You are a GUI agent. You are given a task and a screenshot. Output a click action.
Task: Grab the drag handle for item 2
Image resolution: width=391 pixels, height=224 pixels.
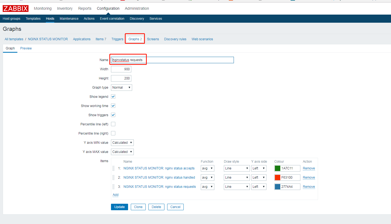pyautogui.click(x=113, y=178)
